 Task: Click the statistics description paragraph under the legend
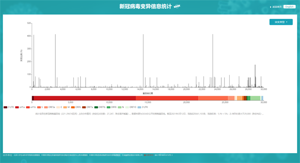coord(150,114)
